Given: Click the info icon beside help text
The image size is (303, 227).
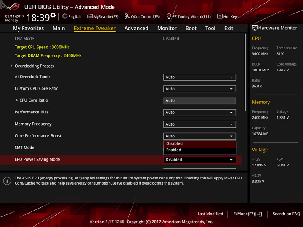Looking at the screenshot, I should point(7,181).
